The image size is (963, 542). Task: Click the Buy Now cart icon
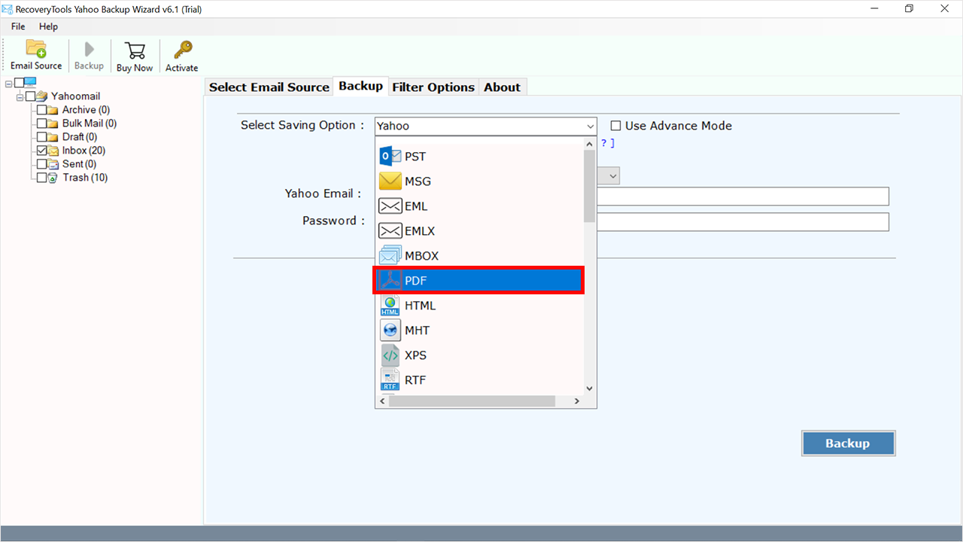point(135,50)
